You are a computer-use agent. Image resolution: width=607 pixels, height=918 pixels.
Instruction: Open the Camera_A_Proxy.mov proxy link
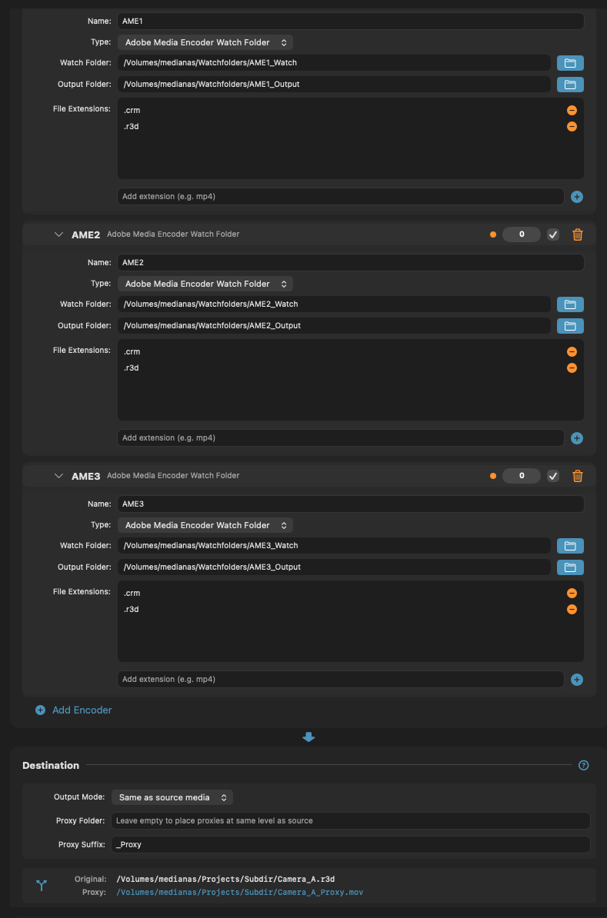click(240, 892)
